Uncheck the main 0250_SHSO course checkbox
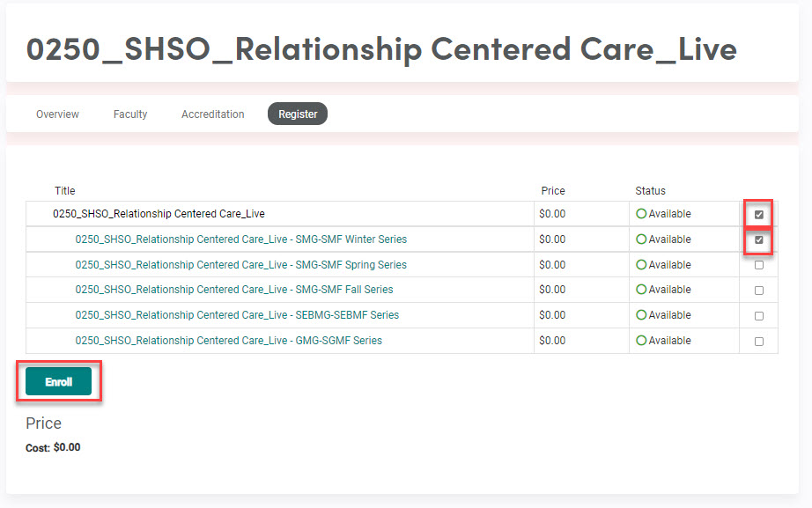Screen dimensions: 812x508 click(757, 213)
